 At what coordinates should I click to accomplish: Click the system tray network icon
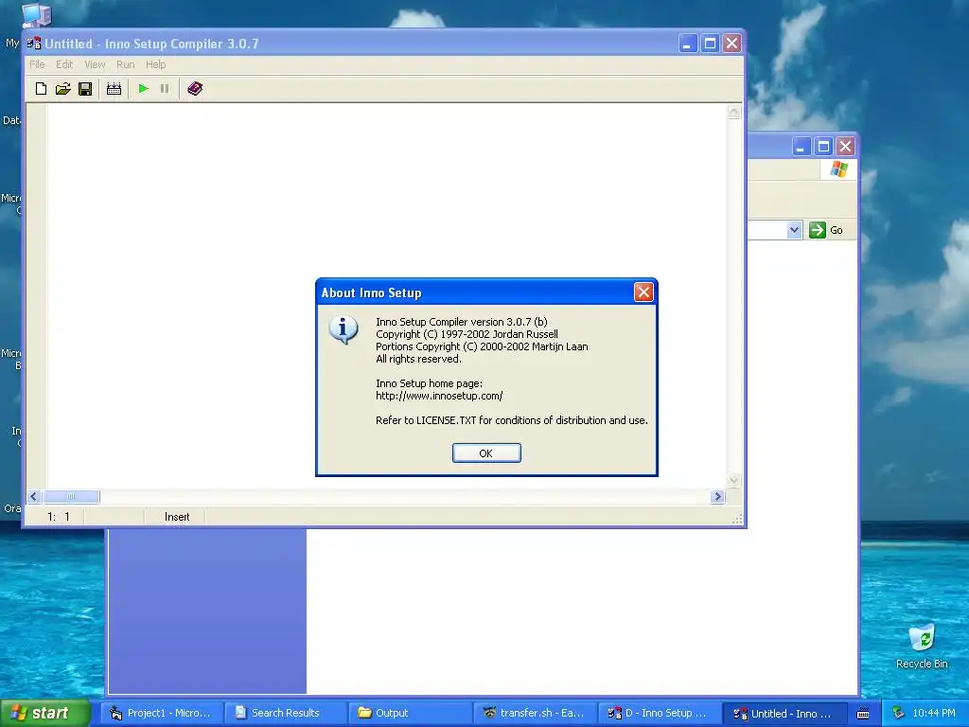(x=899, y=713)
